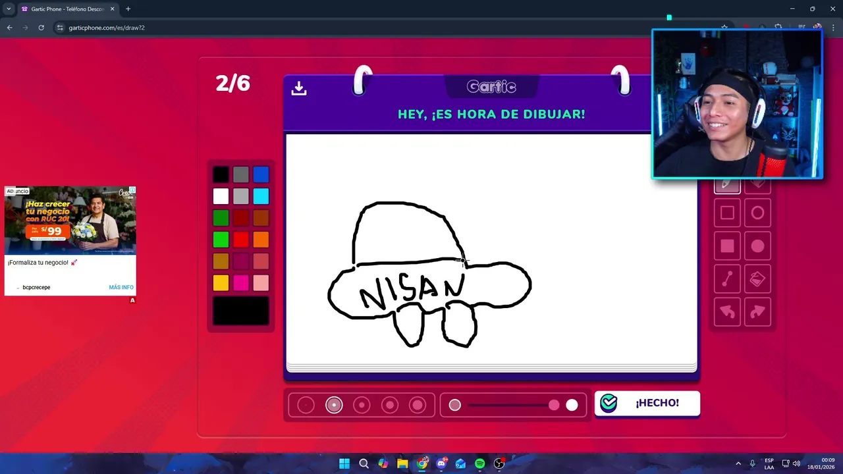The image size is (843, 474).
Task: Select the paint bucket fill tool
Action: [x=757, y=279]
